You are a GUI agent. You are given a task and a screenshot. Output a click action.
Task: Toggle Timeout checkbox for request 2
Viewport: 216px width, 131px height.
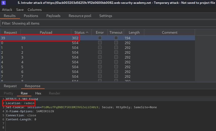(116, 52)
